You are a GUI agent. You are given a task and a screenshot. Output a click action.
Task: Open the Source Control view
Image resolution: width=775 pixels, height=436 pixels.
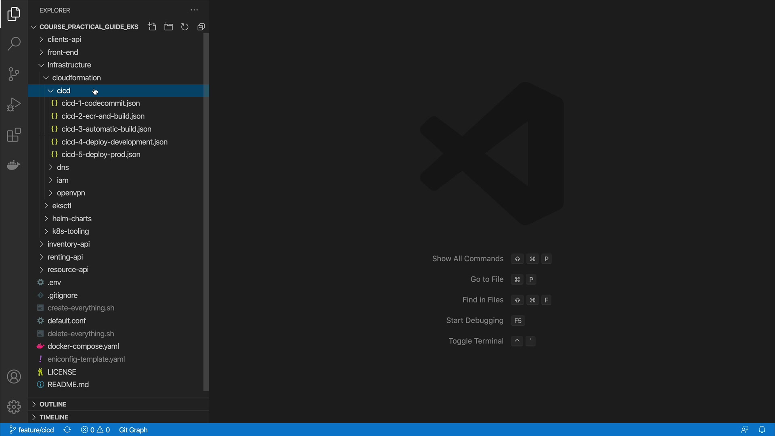(x=14, y=74)
